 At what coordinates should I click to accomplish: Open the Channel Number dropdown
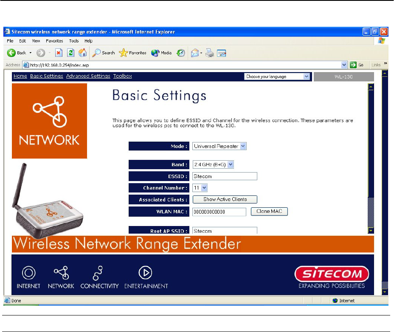[204, 188]
